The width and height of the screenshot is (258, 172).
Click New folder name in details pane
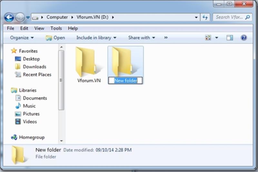[x=48, y=150]
